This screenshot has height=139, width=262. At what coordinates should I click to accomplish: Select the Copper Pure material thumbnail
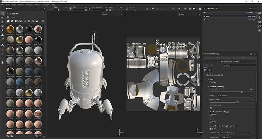click(x=38, y=61)
